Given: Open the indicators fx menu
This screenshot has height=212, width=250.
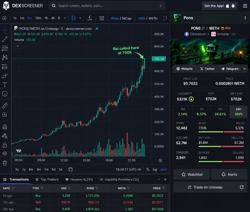Looking at the screenshot, I should tap(90, 18).
